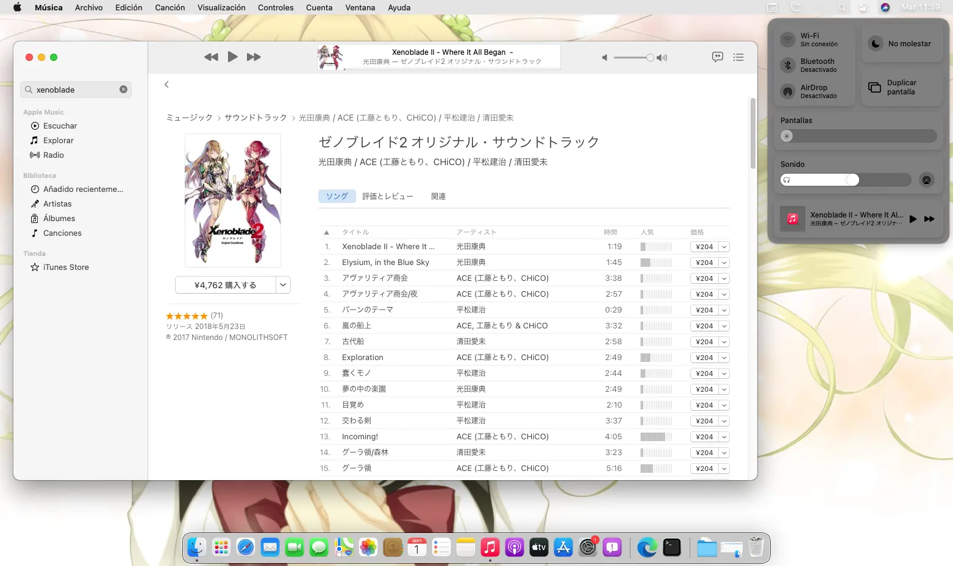953x566 pixels.
Task: Click the rewind button in Music toolbar
Action: coord(211,57)
